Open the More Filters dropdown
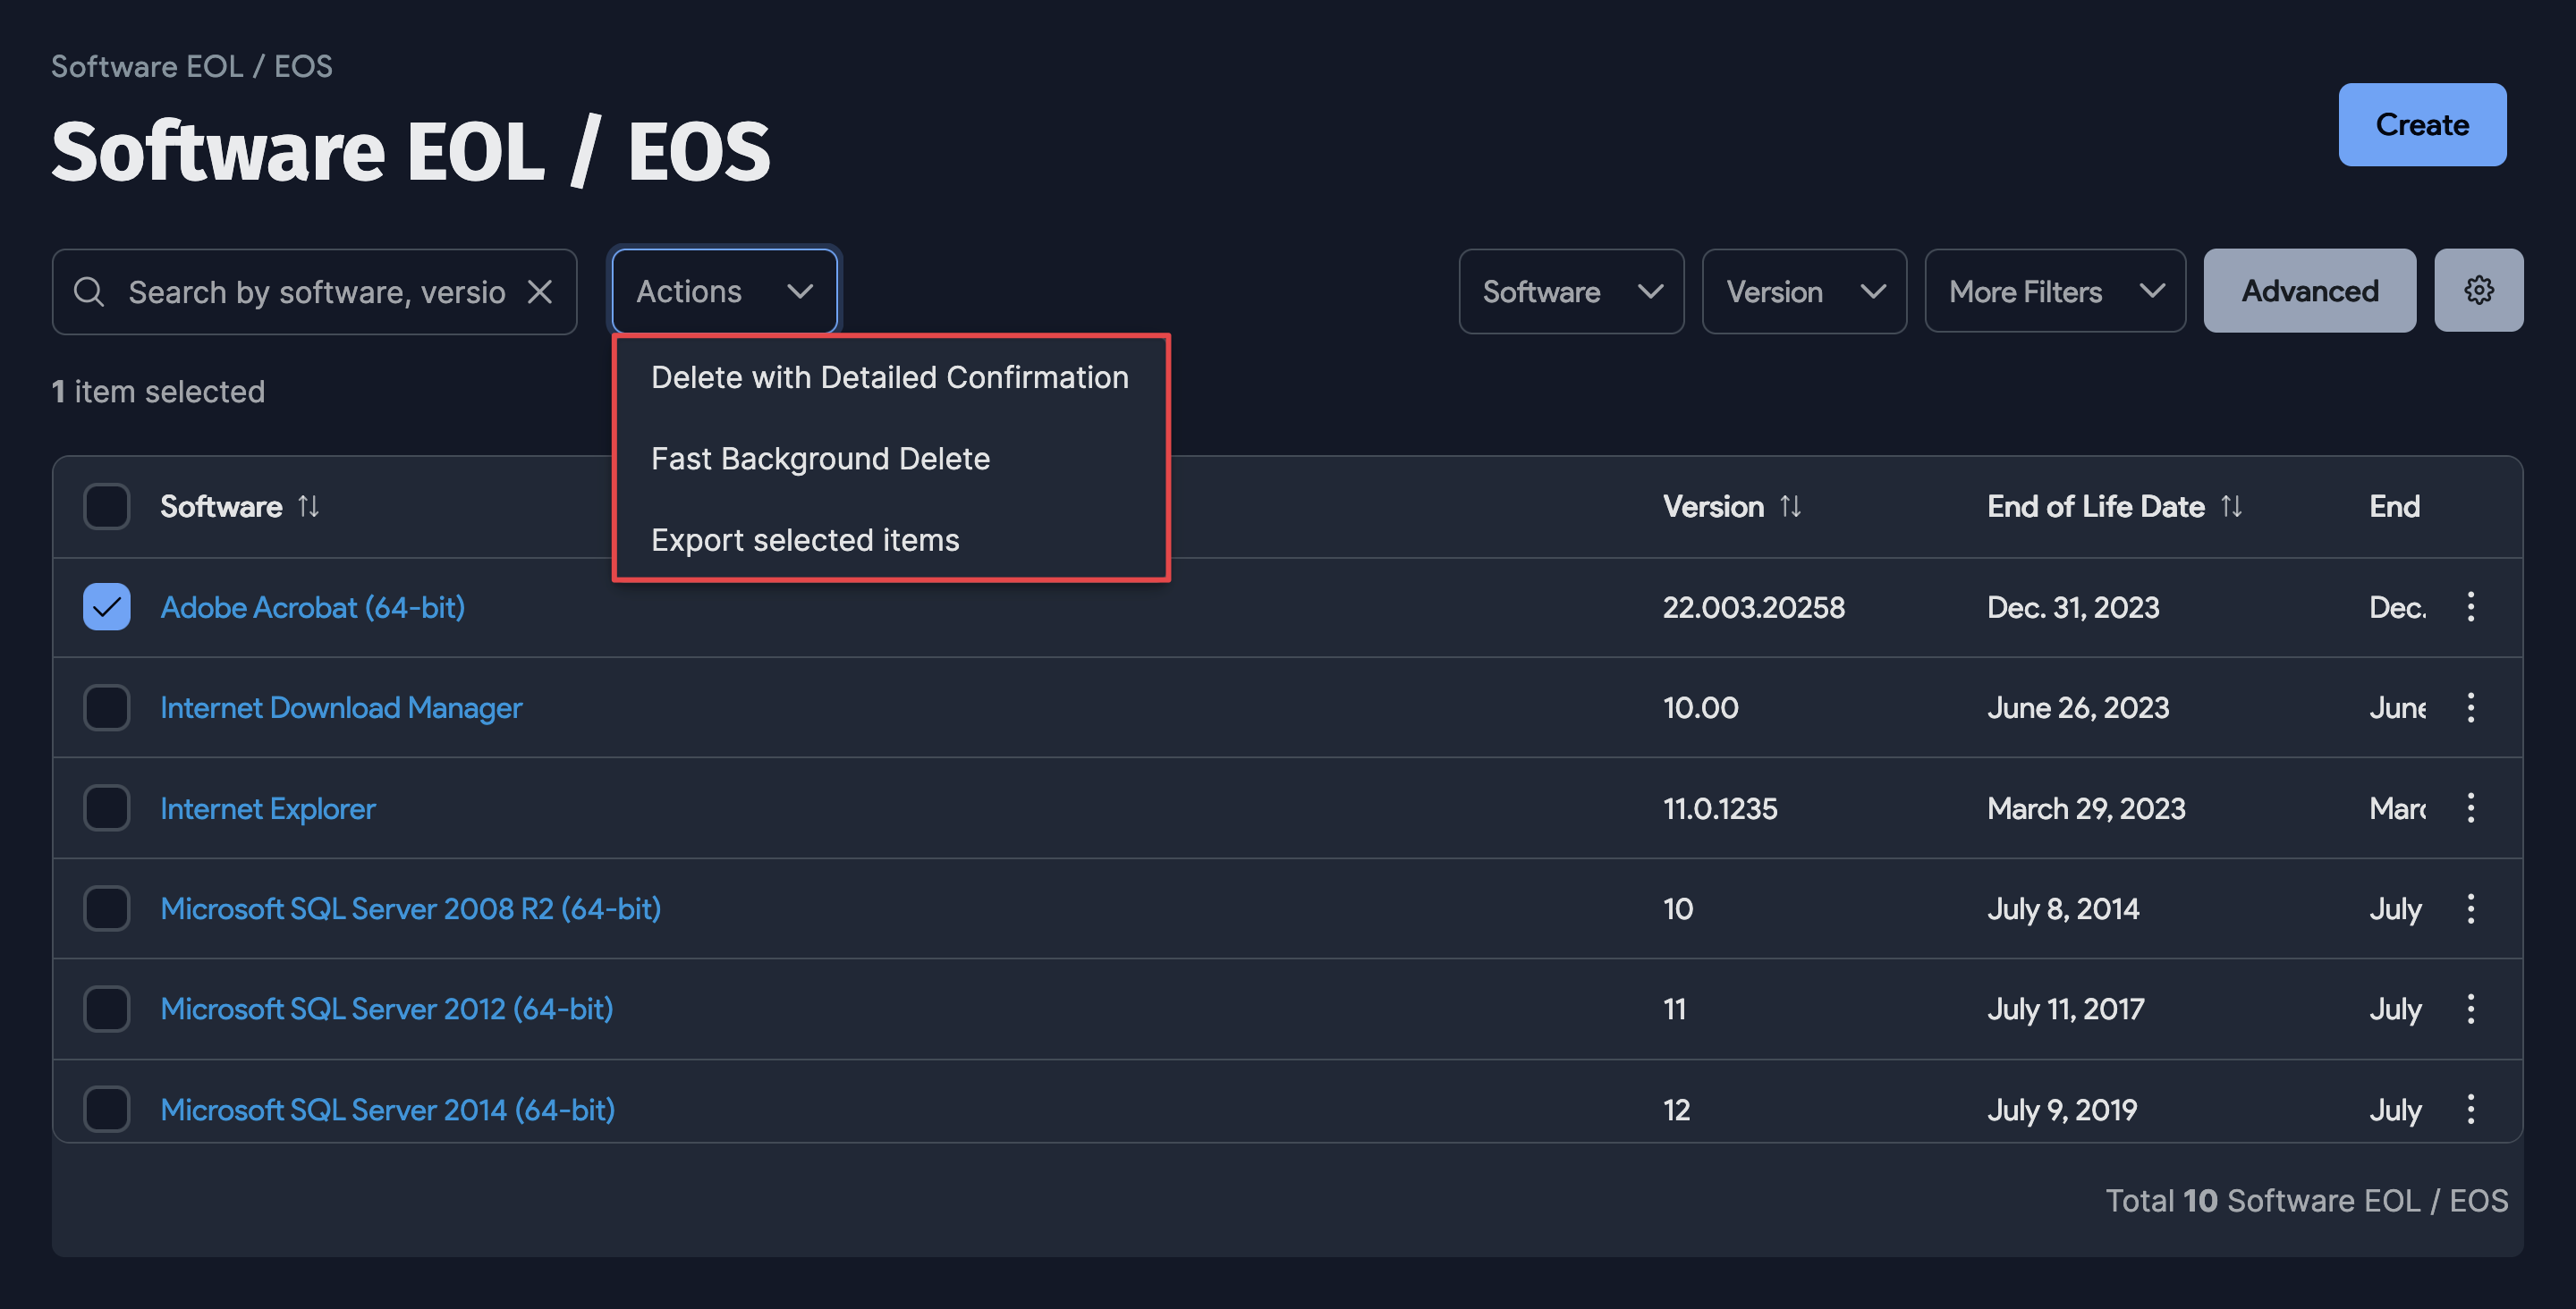2576x1309 pixels. 2054,291
